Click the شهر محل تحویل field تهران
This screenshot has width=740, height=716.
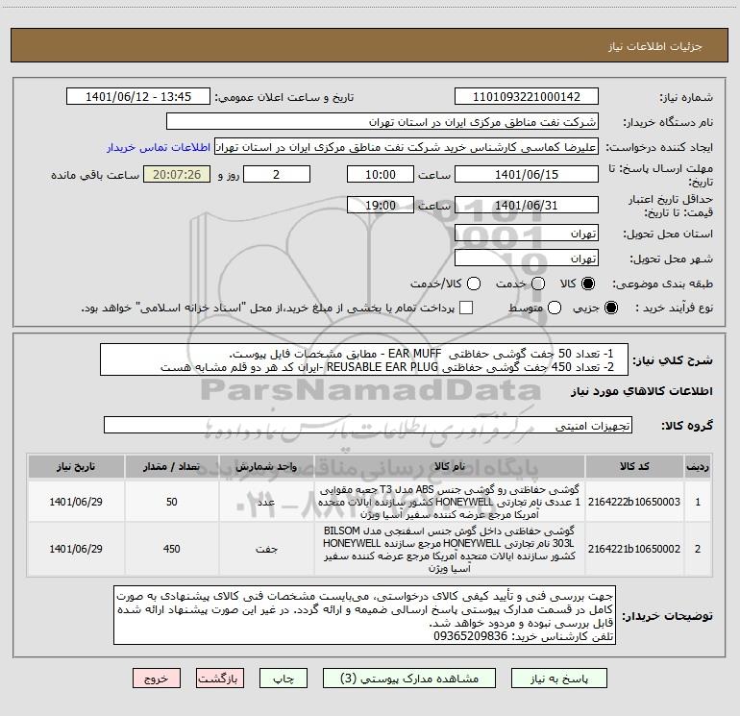click(527, 259)
